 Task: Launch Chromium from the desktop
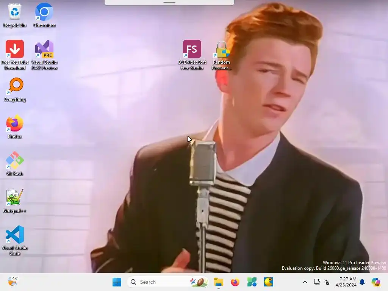pos(44,15)
